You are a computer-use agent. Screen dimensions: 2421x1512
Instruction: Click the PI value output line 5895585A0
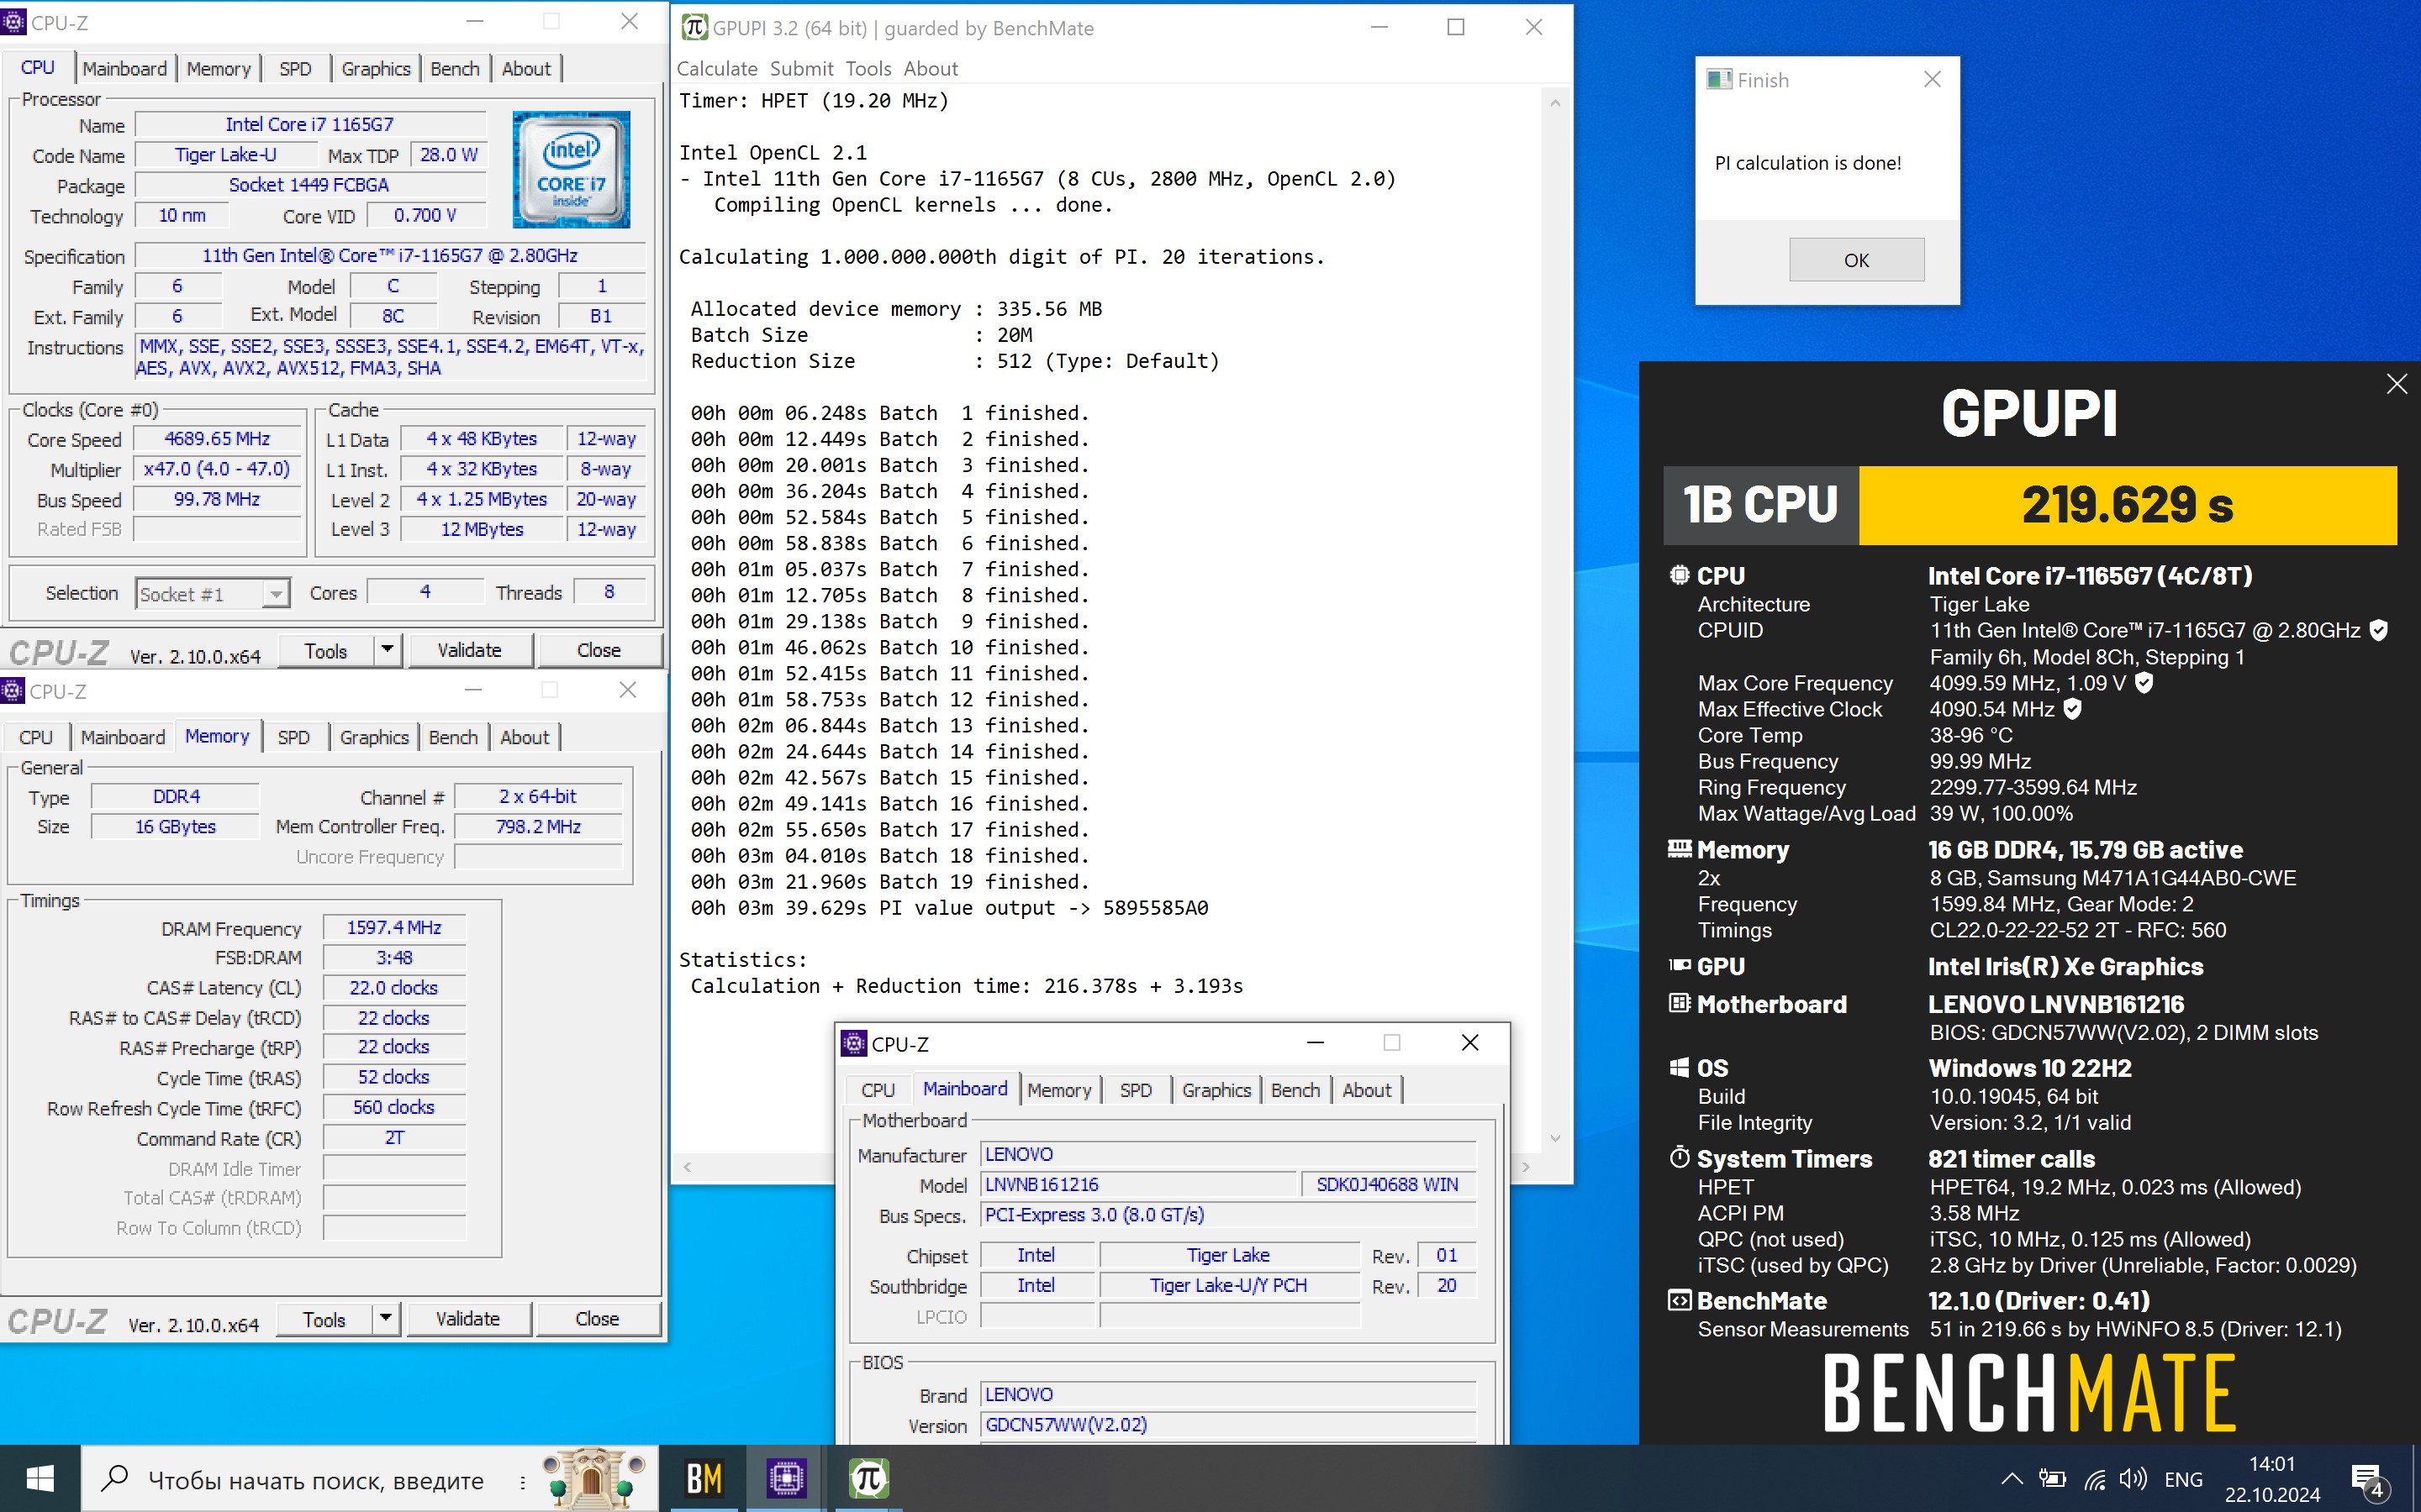click(949, 908)
